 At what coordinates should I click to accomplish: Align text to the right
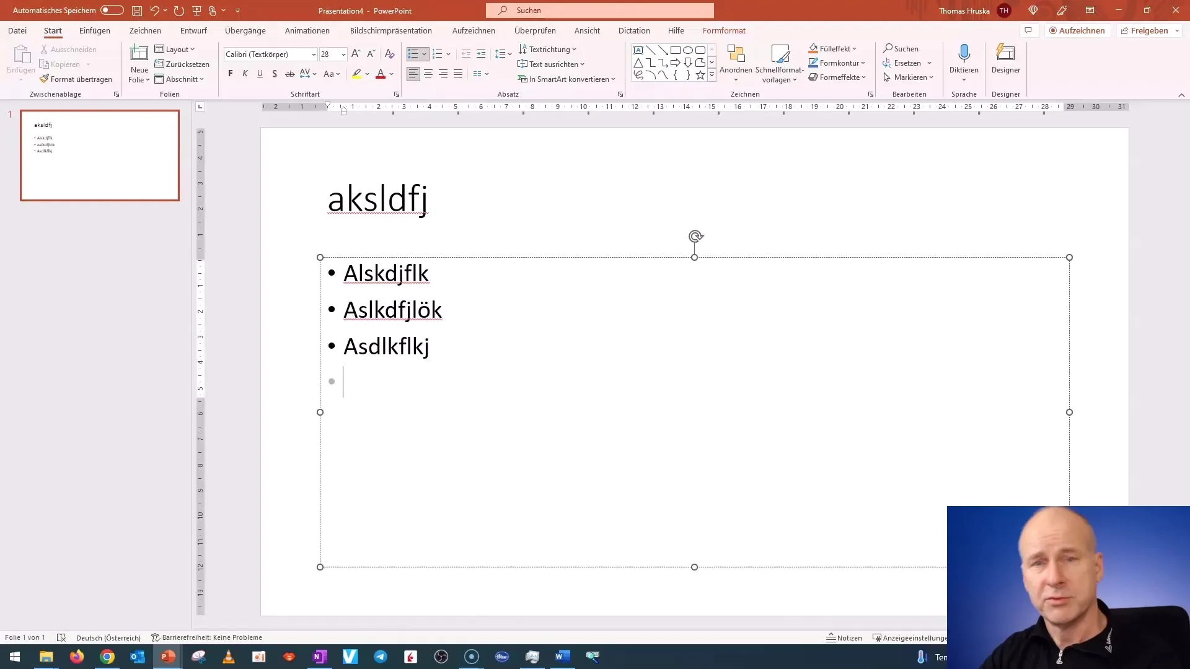[443, 74]
